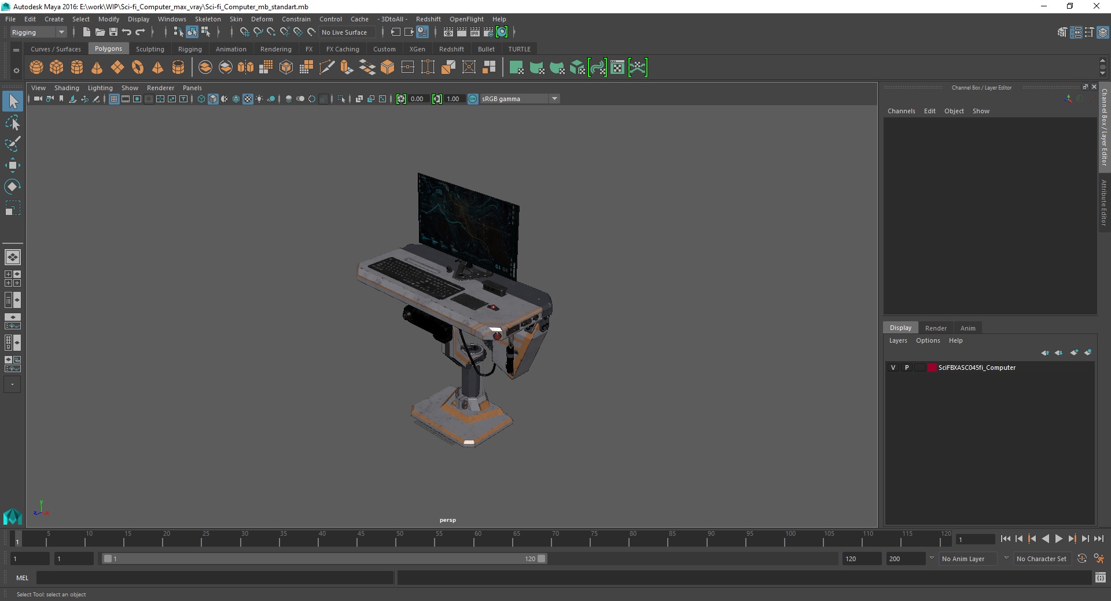The height and width of the screenshot is (601, 1111).
Task: Open the Rigging menu set dropdown
Action: click(38, 32)
